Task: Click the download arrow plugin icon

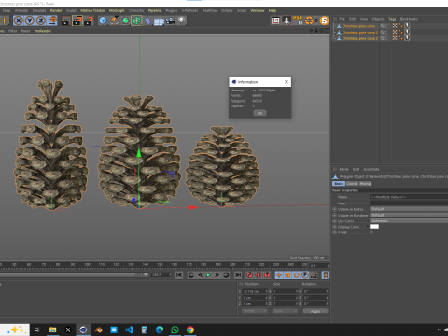Action: click(x=287, y=21)
